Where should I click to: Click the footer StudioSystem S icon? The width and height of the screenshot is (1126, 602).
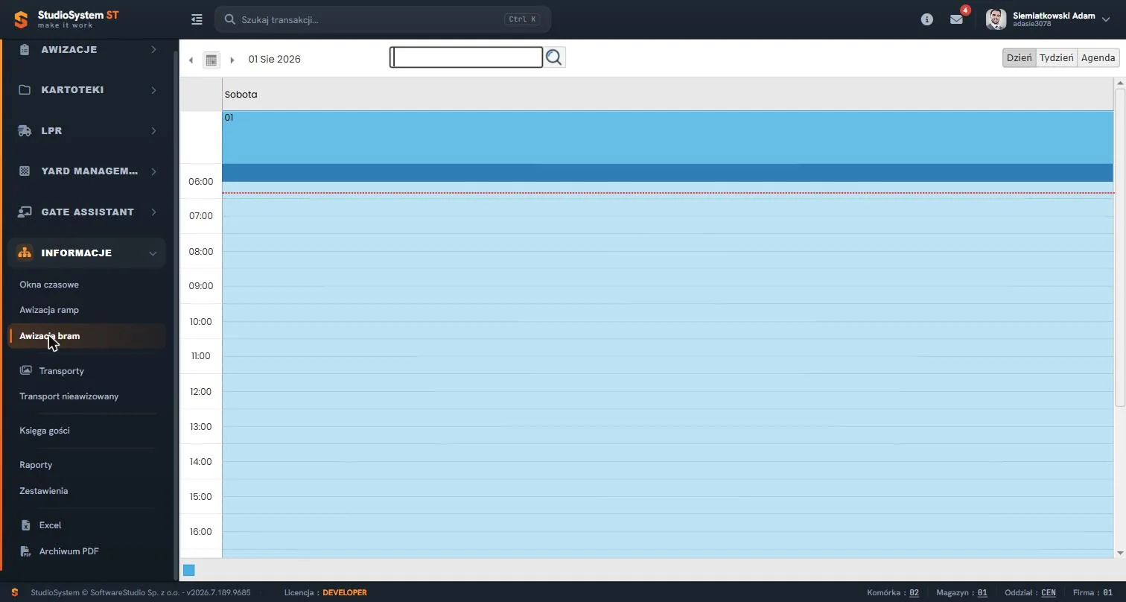pyautogui.click(x=15, y=592)
